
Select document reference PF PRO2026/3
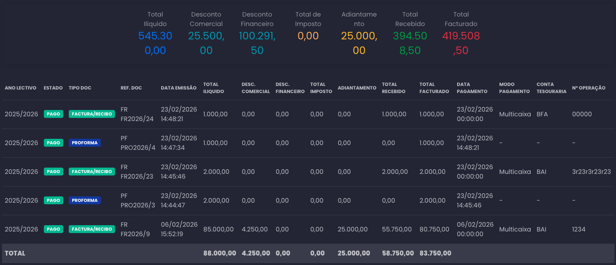click(138, 201)
